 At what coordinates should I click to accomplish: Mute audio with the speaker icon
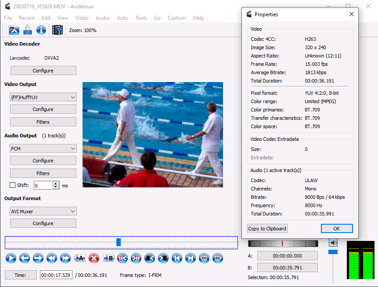(x=334, y=243)
